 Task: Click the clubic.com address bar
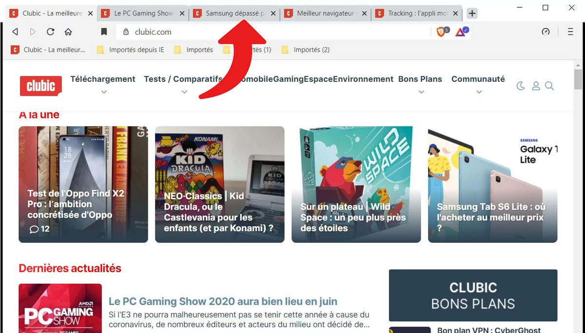273,32
